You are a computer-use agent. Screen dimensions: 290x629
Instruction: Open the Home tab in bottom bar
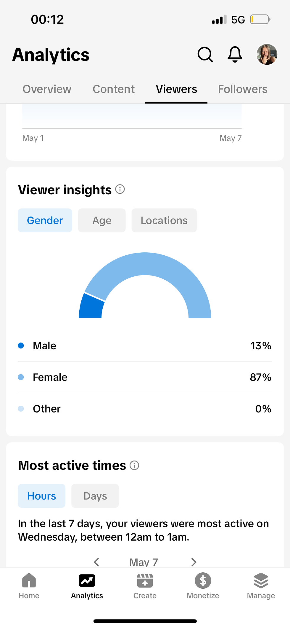click(x=29, y=586)
